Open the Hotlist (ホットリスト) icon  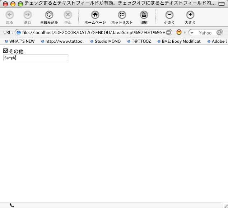point(122,15)
